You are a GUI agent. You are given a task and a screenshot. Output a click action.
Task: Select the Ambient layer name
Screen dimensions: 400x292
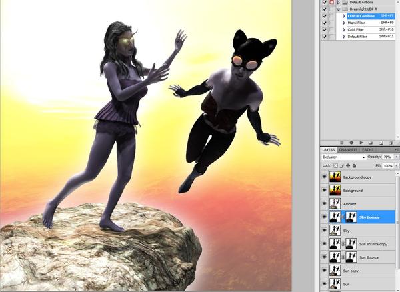pyautogui.click(x=349, y=204)
